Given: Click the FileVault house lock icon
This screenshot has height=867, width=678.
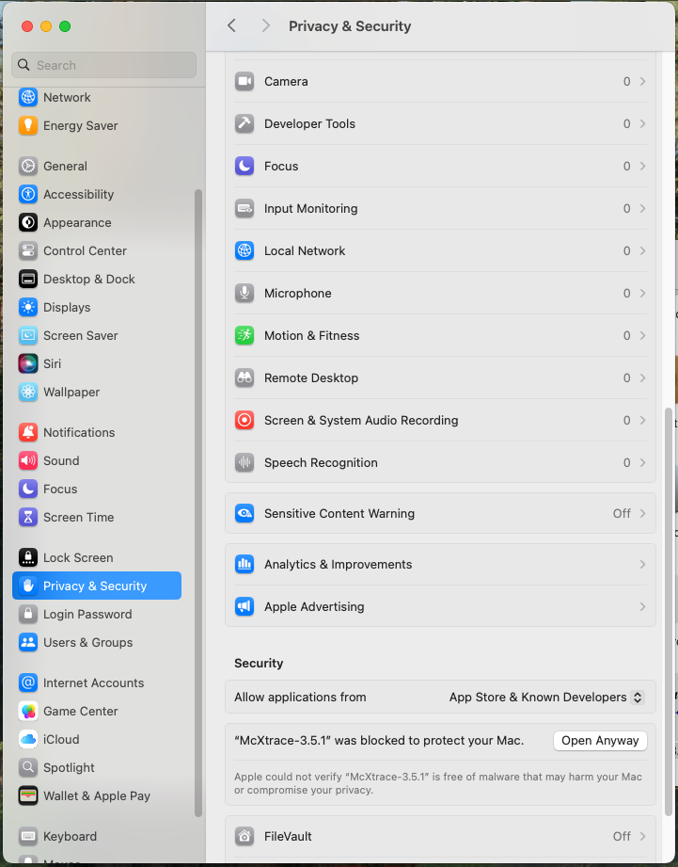Looking at the screenshot, I should tap(244, 837).
